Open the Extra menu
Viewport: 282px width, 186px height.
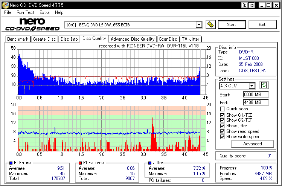tap(44, 12)
